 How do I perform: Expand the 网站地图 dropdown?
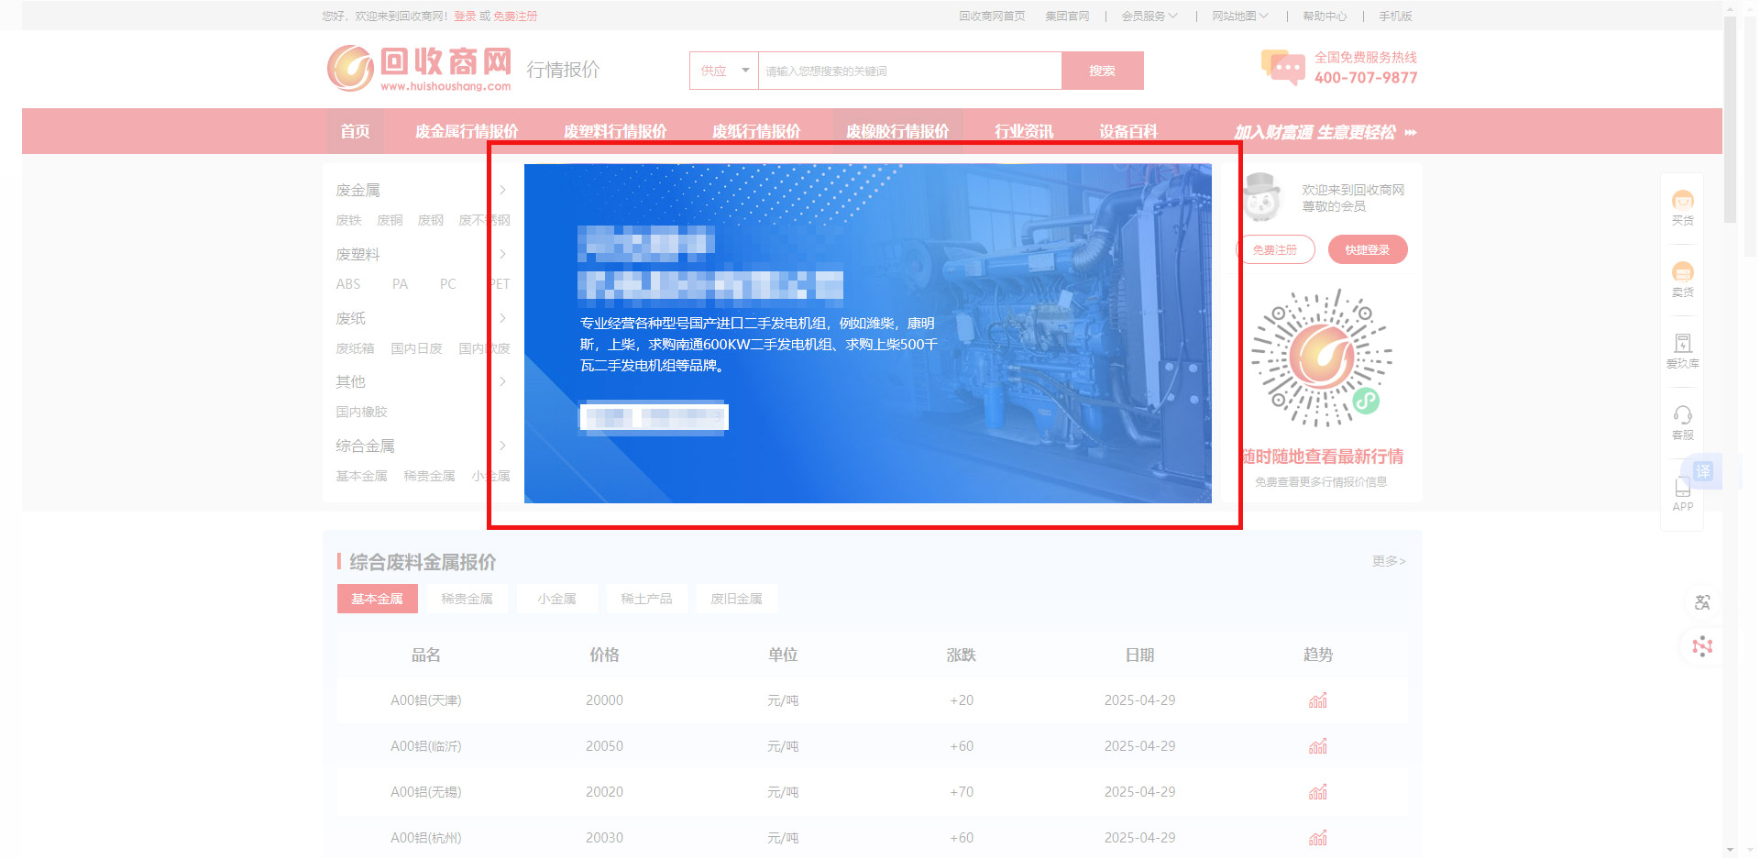point(1240,16)
